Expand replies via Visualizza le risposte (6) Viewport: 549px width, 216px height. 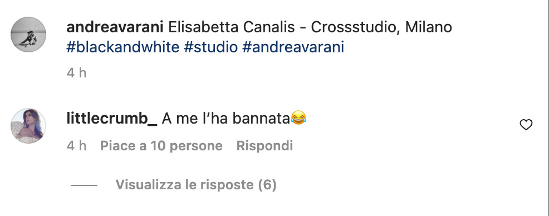click(196, 184)
